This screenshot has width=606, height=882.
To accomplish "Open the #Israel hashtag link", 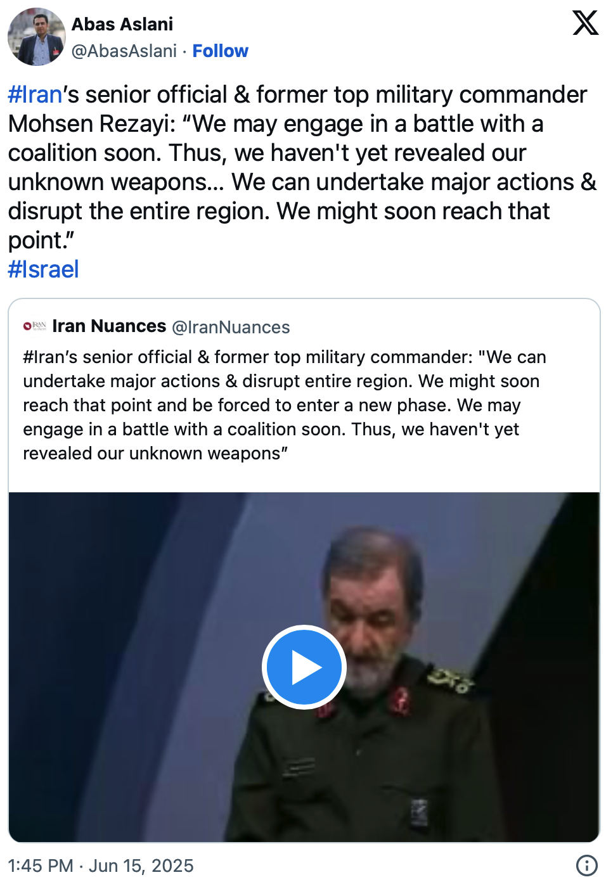I will pyautogui.click(x=43, y=269).
